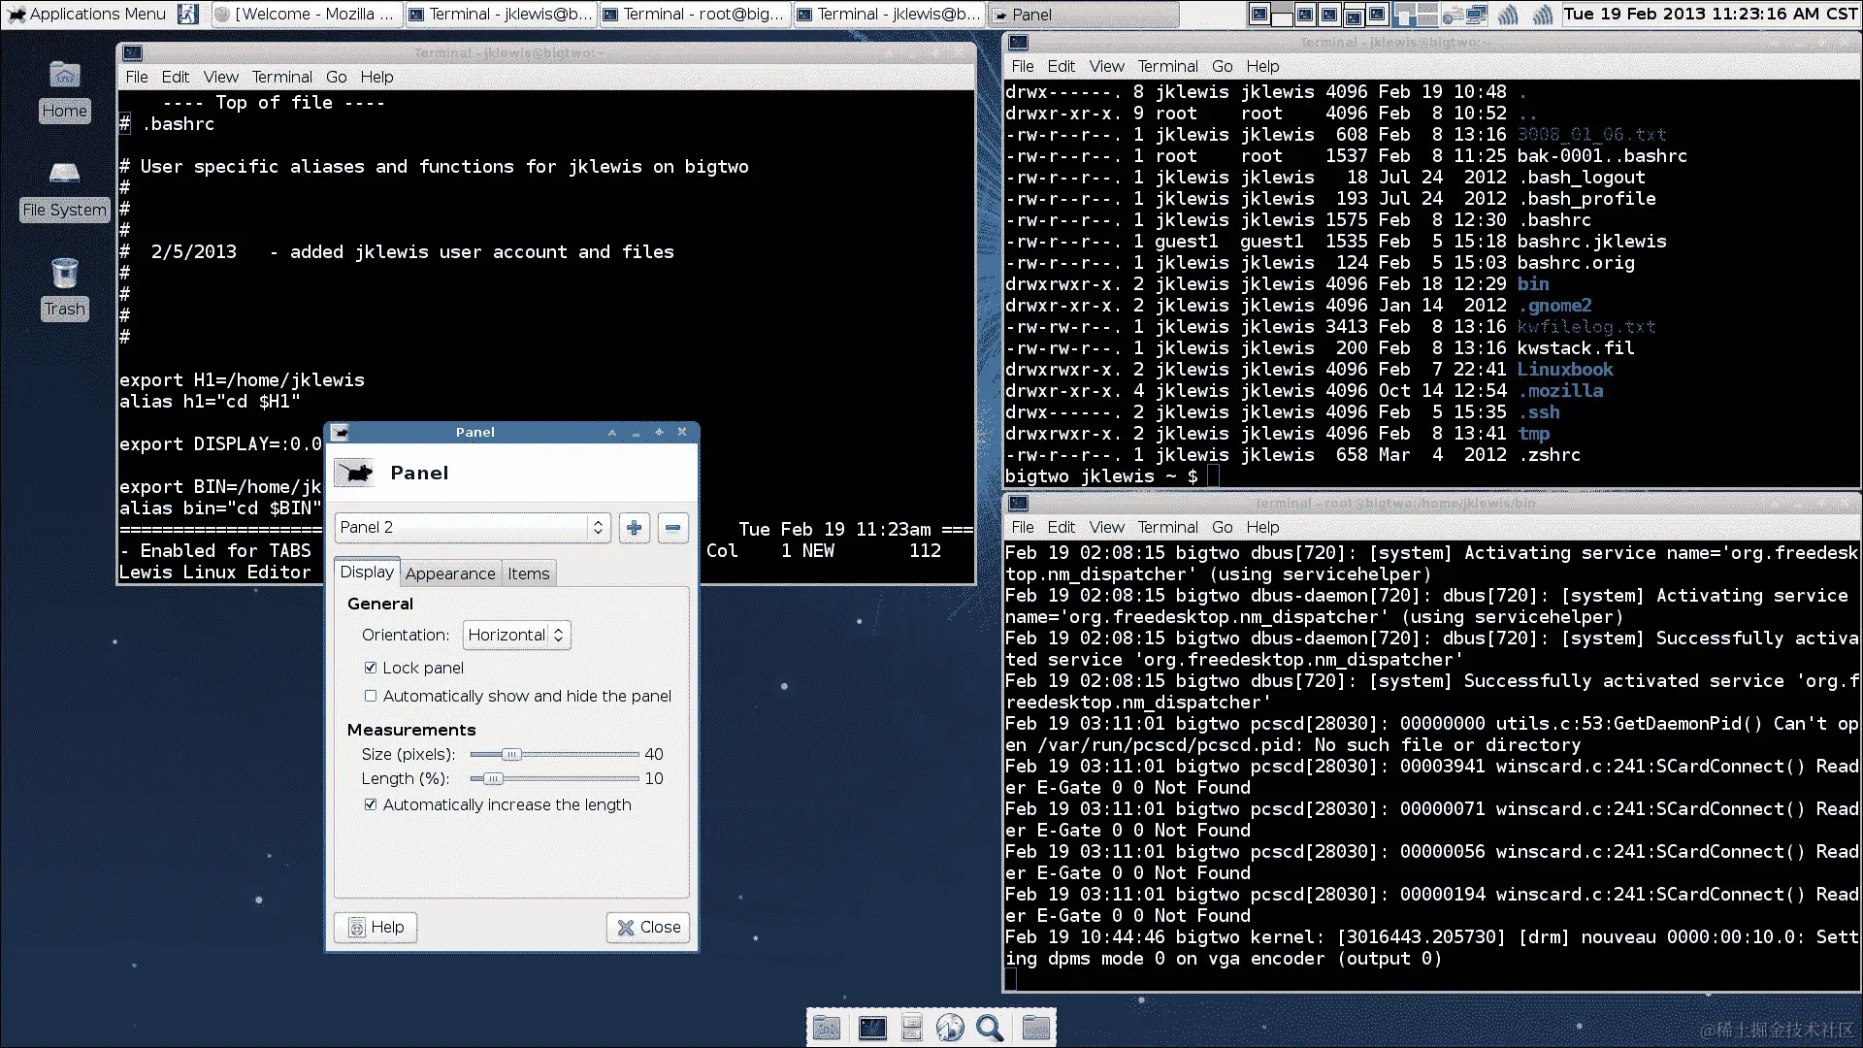Click the Close button in Panel dialog
Image resolution: width=1863 pixels, height=1048 pixels.
click(x=648, y=928)
